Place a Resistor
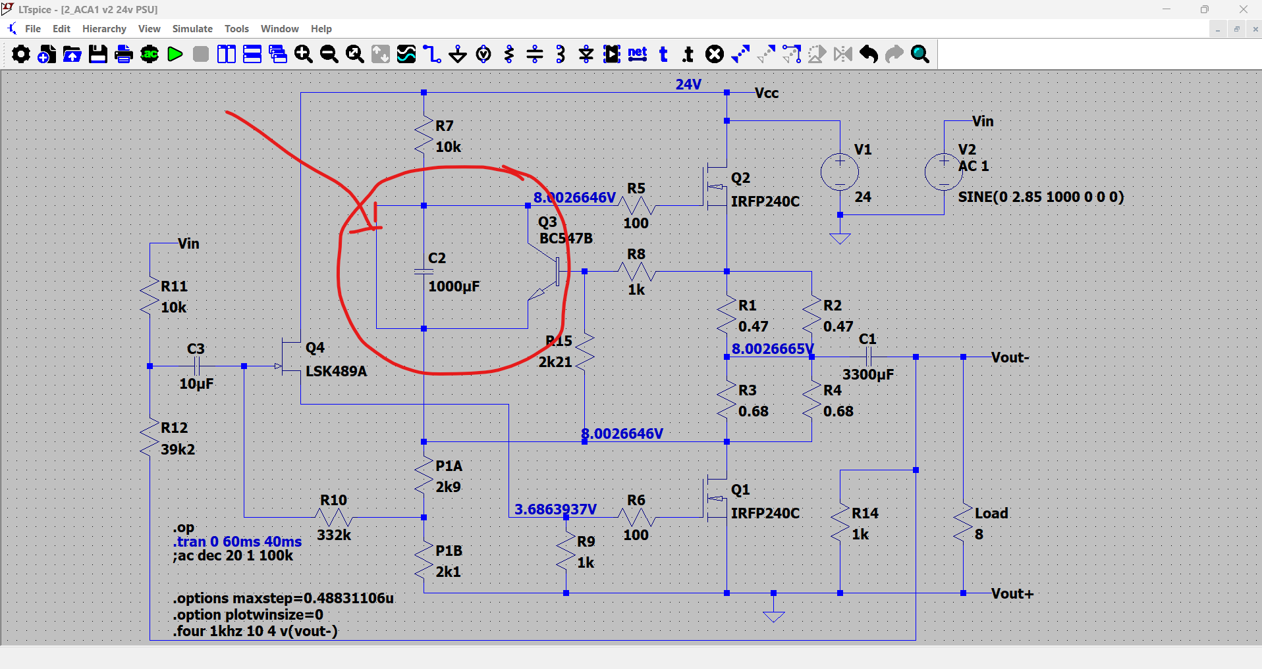Image resolution: width=1262 pixels, height=669 pixels. 509,54
